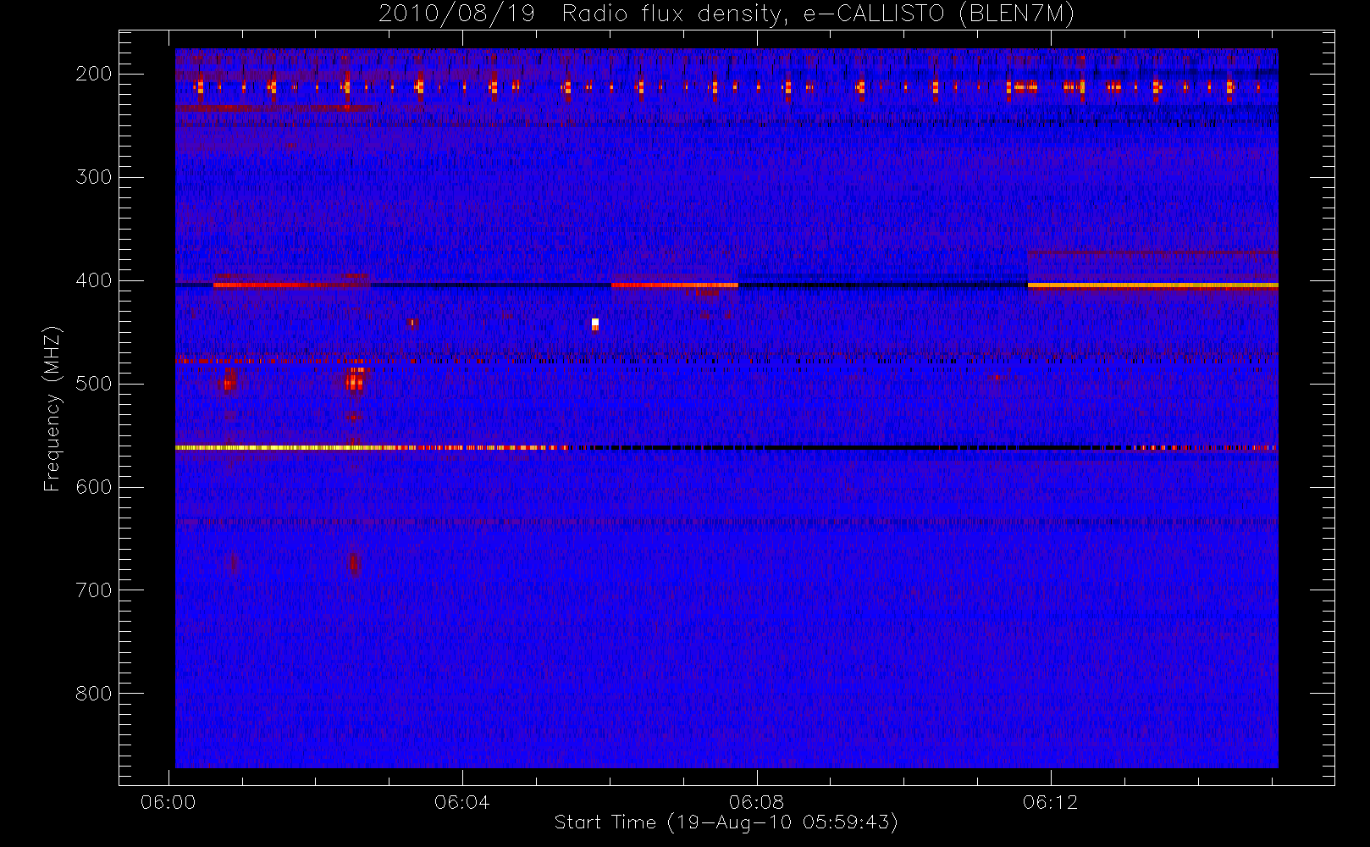Click the red burst near 680 MHz at 06:02

click(x=354, y=563)
